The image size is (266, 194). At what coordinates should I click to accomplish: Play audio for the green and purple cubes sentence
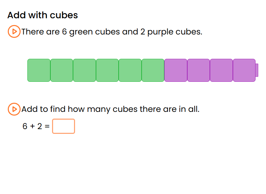click(14, 32)
